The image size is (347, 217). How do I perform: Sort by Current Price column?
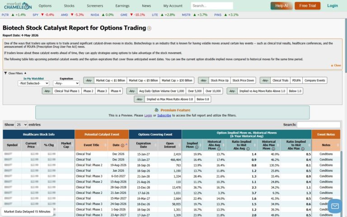(31, 145)
